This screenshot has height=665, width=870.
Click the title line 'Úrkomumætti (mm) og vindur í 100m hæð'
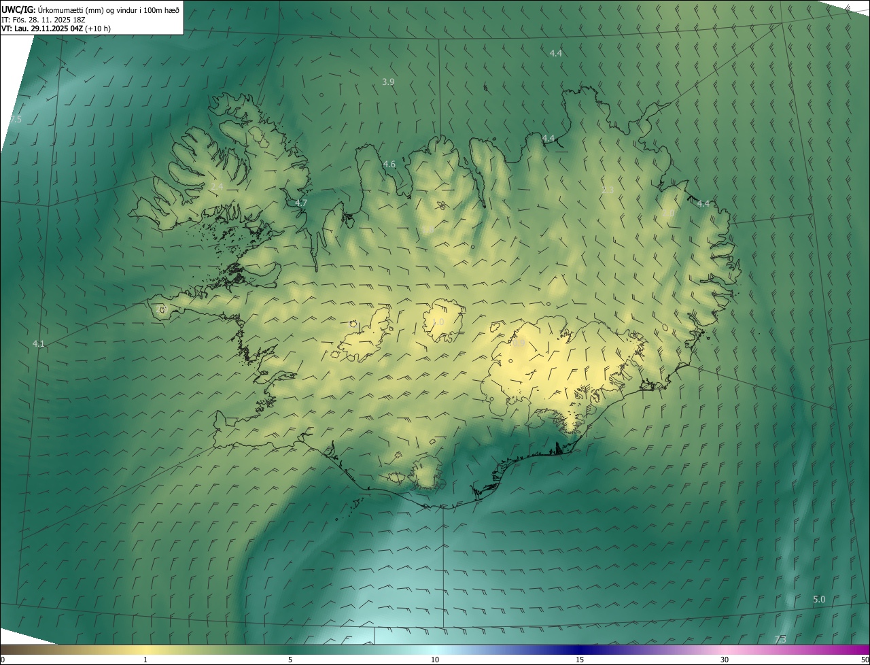(109, 10)
